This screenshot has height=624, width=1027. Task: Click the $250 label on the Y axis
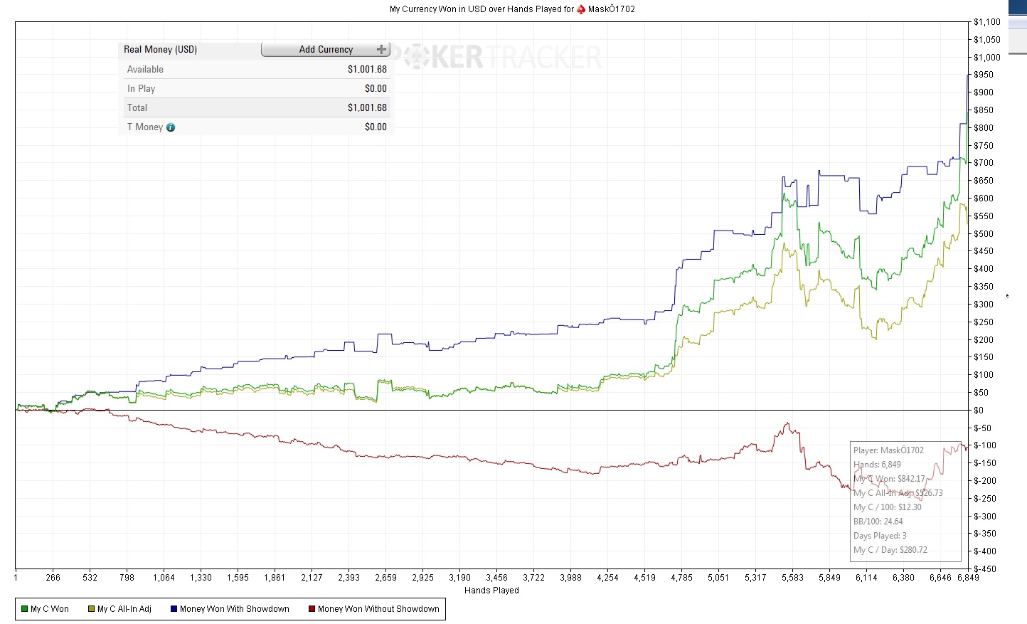pyautogui.click(x=984, y=322)
